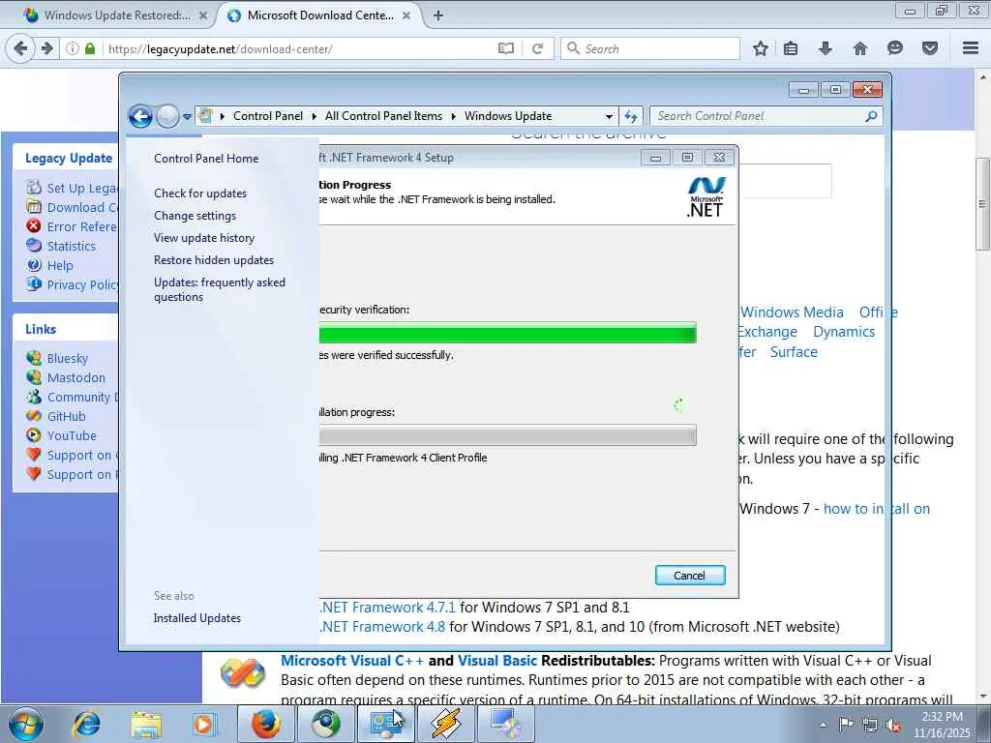Image resolution: width=991 pixels, height=743 pixels.
Task: Click Control Panel breadcrumb segment
Action: (268, 116)
